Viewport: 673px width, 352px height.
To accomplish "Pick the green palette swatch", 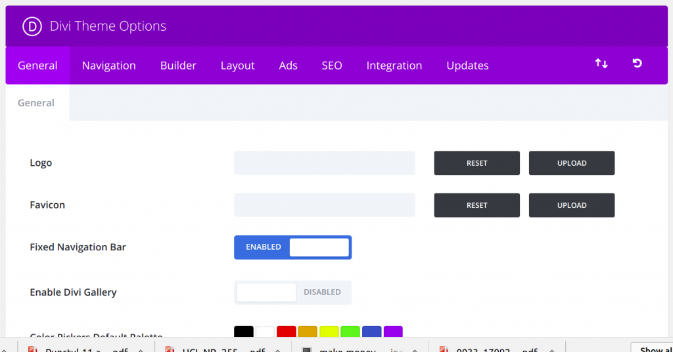I will click(x=350, y=332).
